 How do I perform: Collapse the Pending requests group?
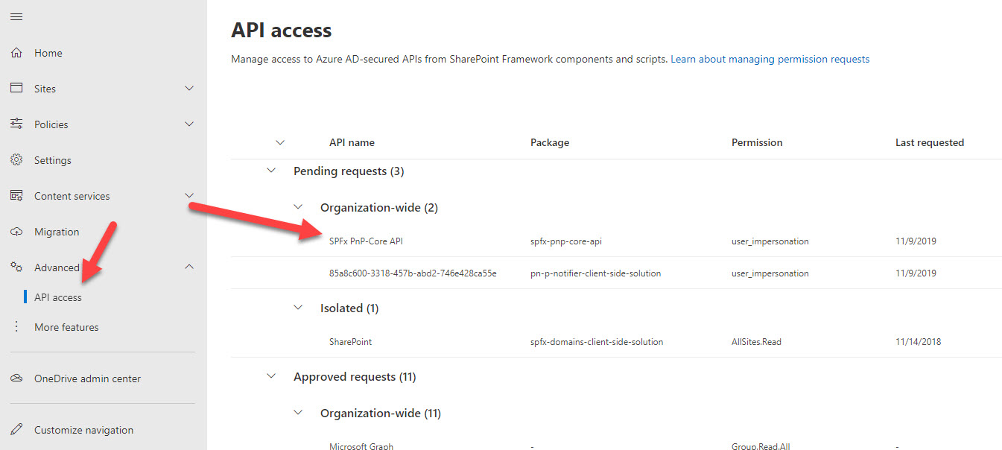pos(271,171)
